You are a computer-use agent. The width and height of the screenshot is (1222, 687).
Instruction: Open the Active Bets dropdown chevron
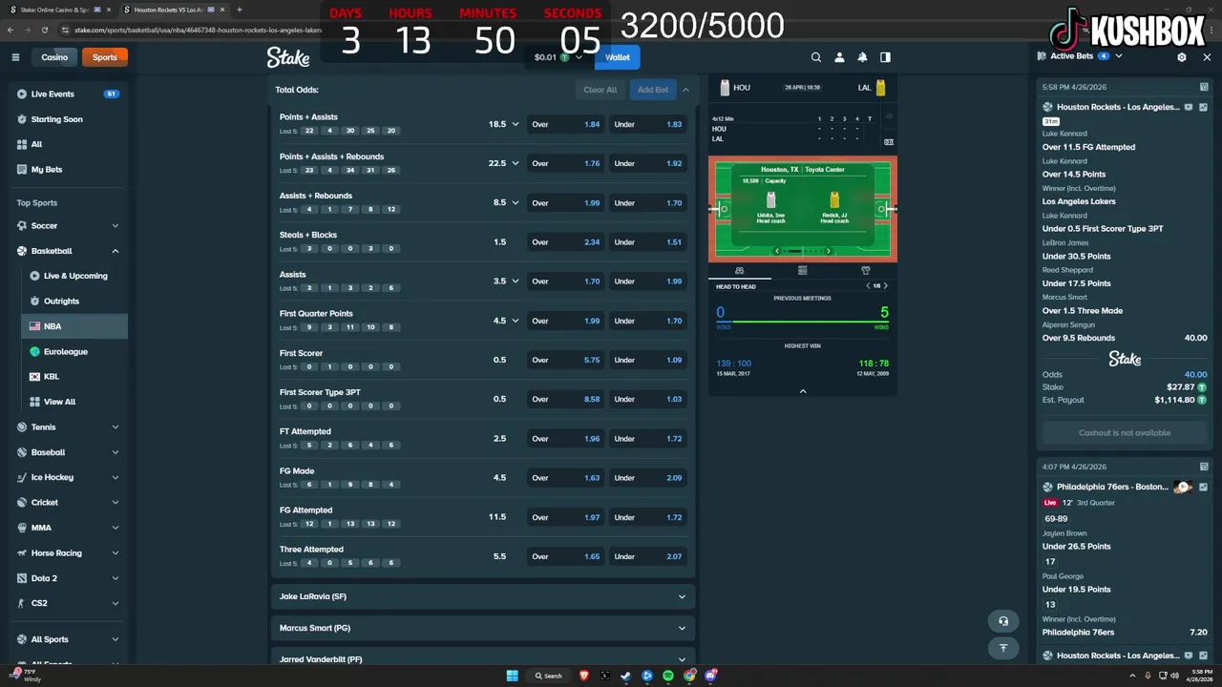coord(1119,56)
